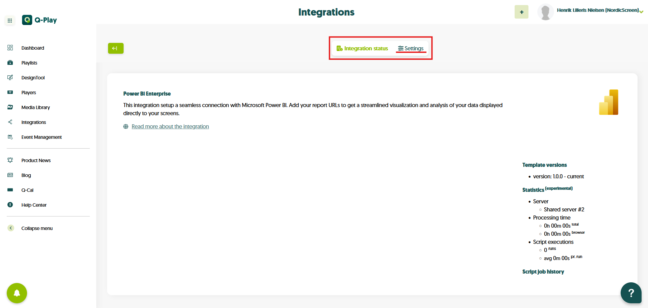This screenshot has width=648, height=308.
Task: Open the Help Center link
Action: 34,205
